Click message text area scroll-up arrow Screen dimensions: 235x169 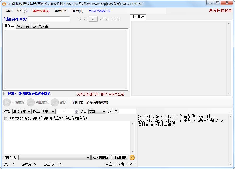pos(132,124)
